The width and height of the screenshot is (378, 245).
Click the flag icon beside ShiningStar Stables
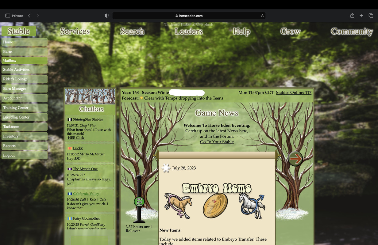coord(70,119)
